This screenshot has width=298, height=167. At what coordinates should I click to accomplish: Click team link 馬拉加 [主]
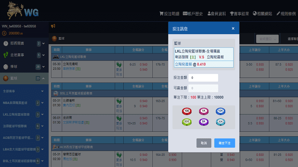[x=70, y=159]
